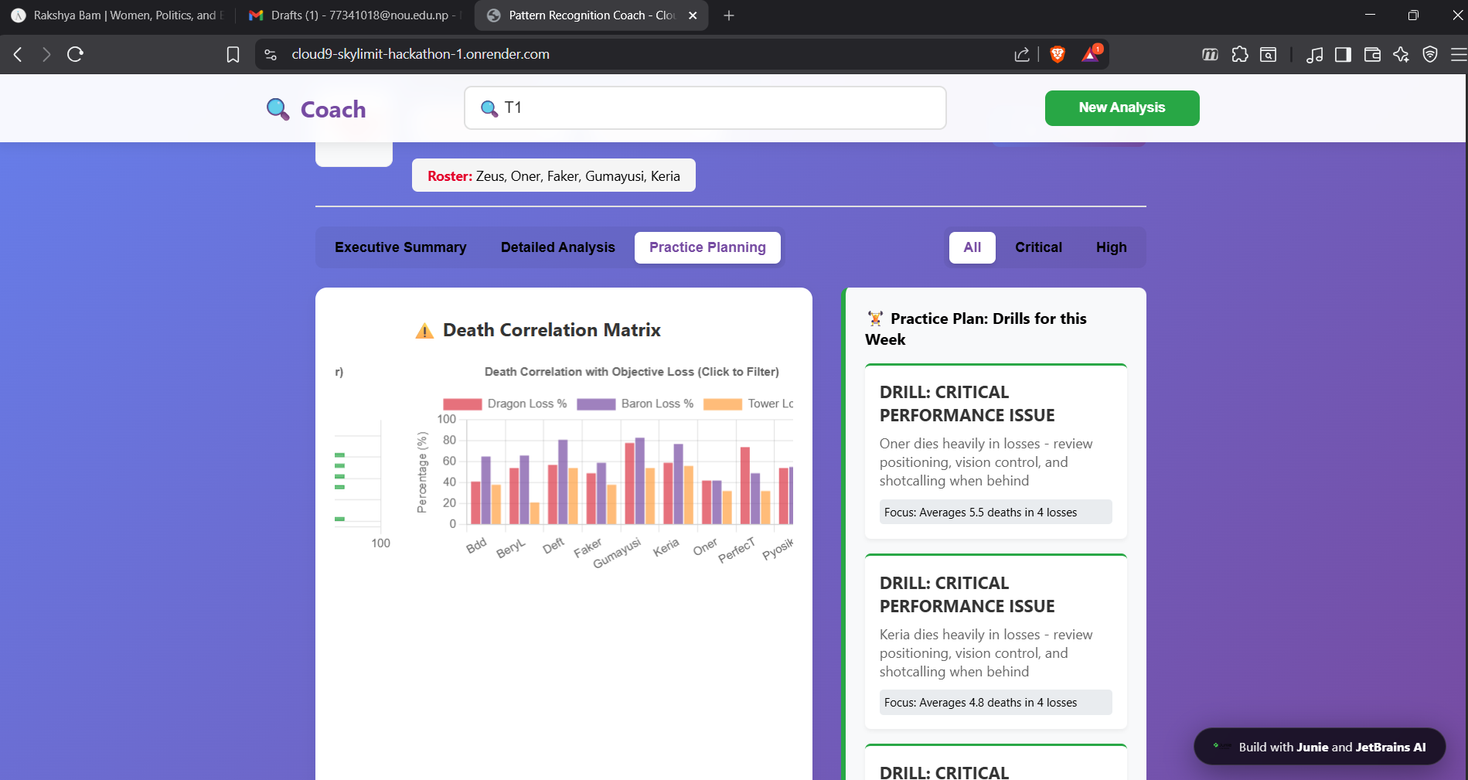This screenshot has width=1468, height=780.
Task: Toggle the browser sidebar panel
Action: pyautogui.click(x=1344, y=54)
